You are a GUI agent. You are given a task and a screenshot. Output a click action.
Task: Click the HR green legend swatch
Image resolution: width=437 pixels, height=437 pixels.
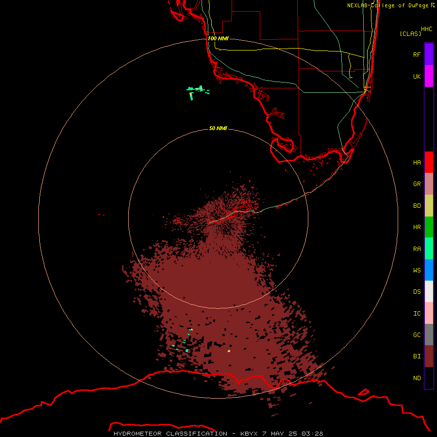tap(429, 227)
